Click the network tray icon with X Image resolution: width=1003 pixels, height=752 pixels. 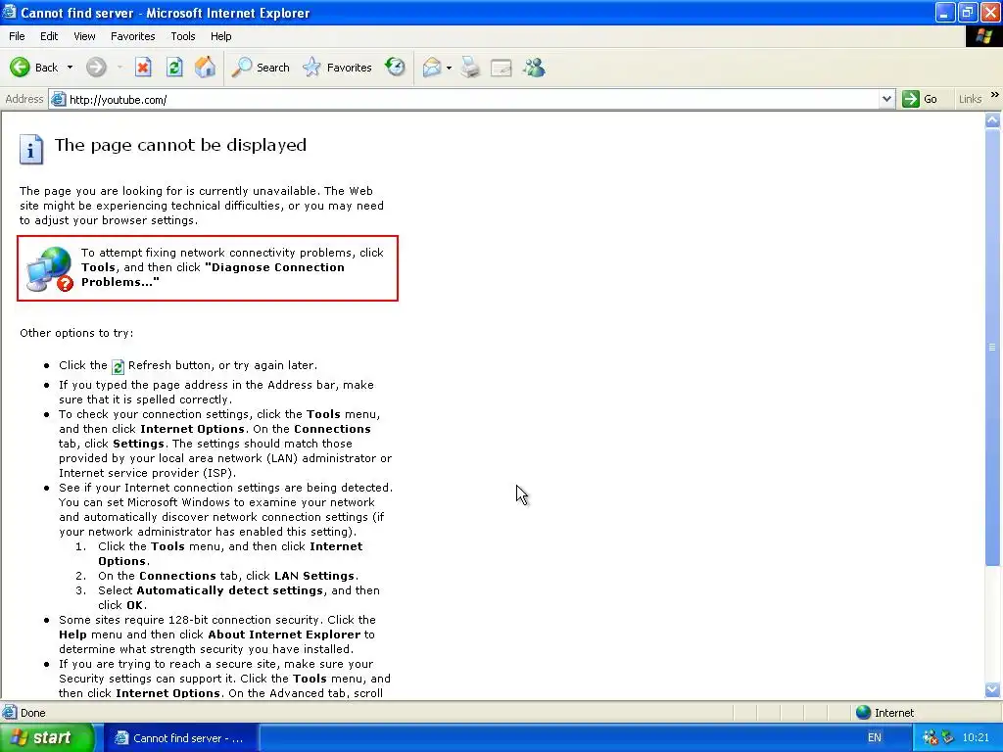pyautogui.click(x=931, y=737)
